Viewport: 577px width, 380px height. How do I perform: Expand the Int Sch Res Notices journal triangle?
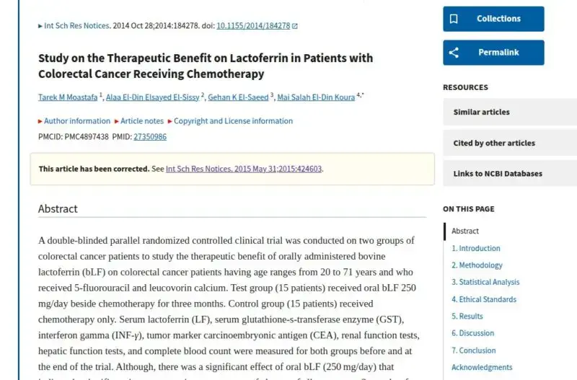(x=40, y=26)
